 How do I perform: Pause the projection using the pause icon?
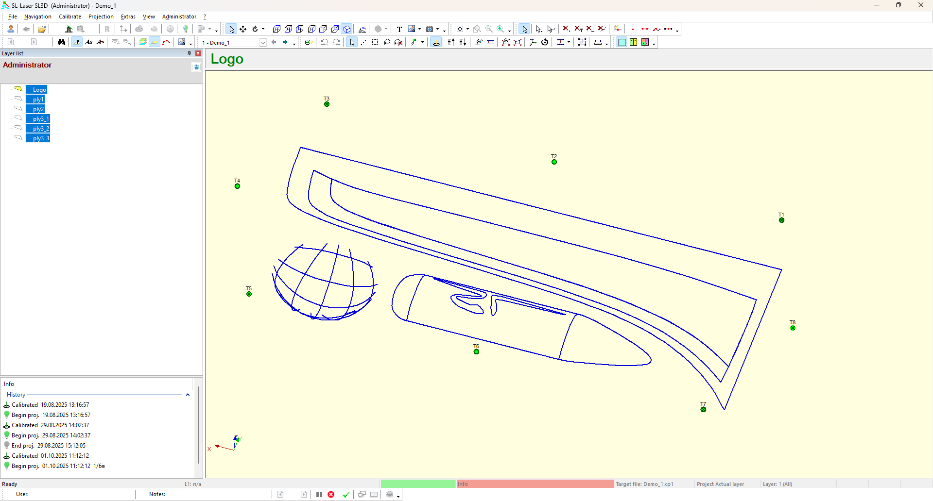point(319,494)
